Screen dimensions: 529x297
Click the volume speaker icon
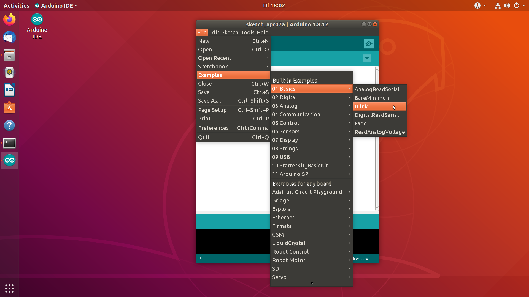[x=507, y=5]
